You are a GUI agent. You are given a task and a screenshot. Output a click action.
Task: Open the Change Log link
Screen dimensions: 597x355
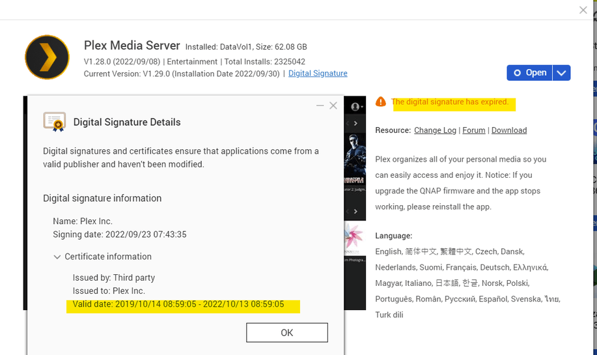[x=435, y=130]
